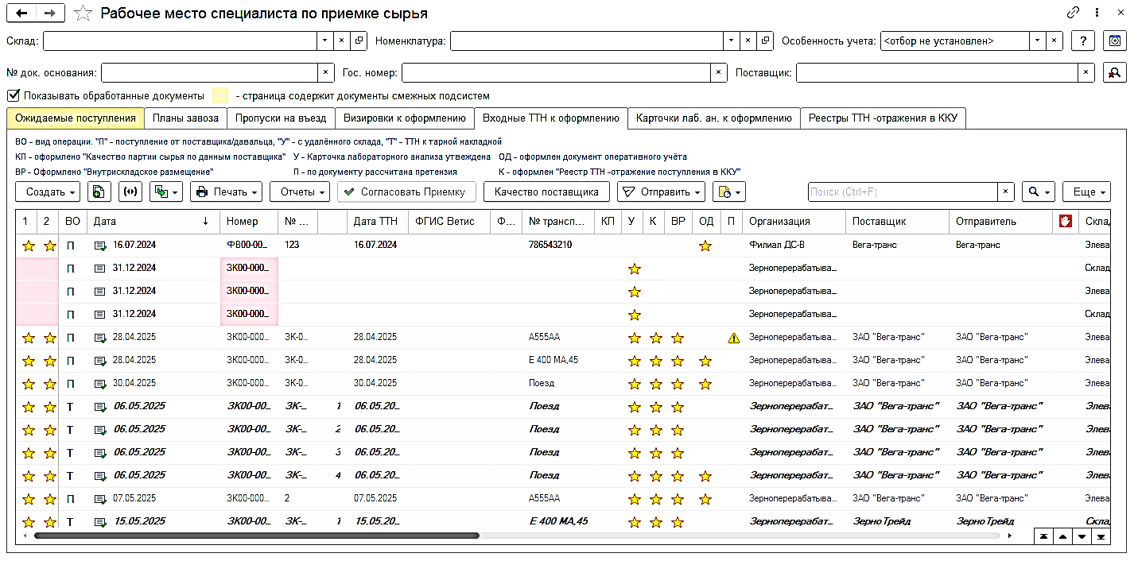Click the ОД star in the 16.07.2024 row
The width and height of the screenshot is (1138, 561).
[x=705, y=246]
